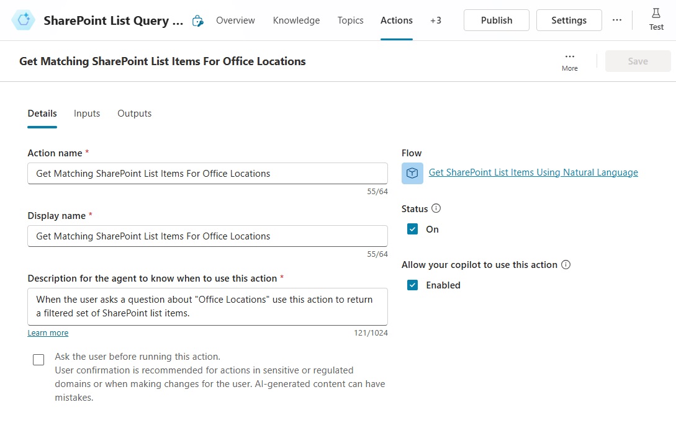Click the info icon beside Status
The image size is (676, 428).
coord(436,208)
